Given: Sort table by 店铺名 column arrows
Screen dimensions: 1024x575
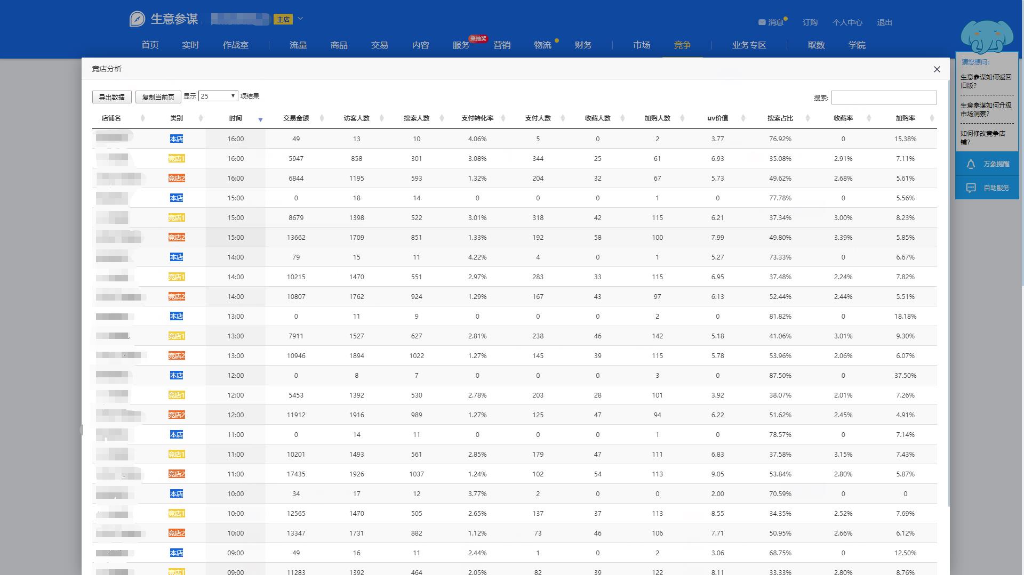Looking at the screenshot, I should pos(142,118).
